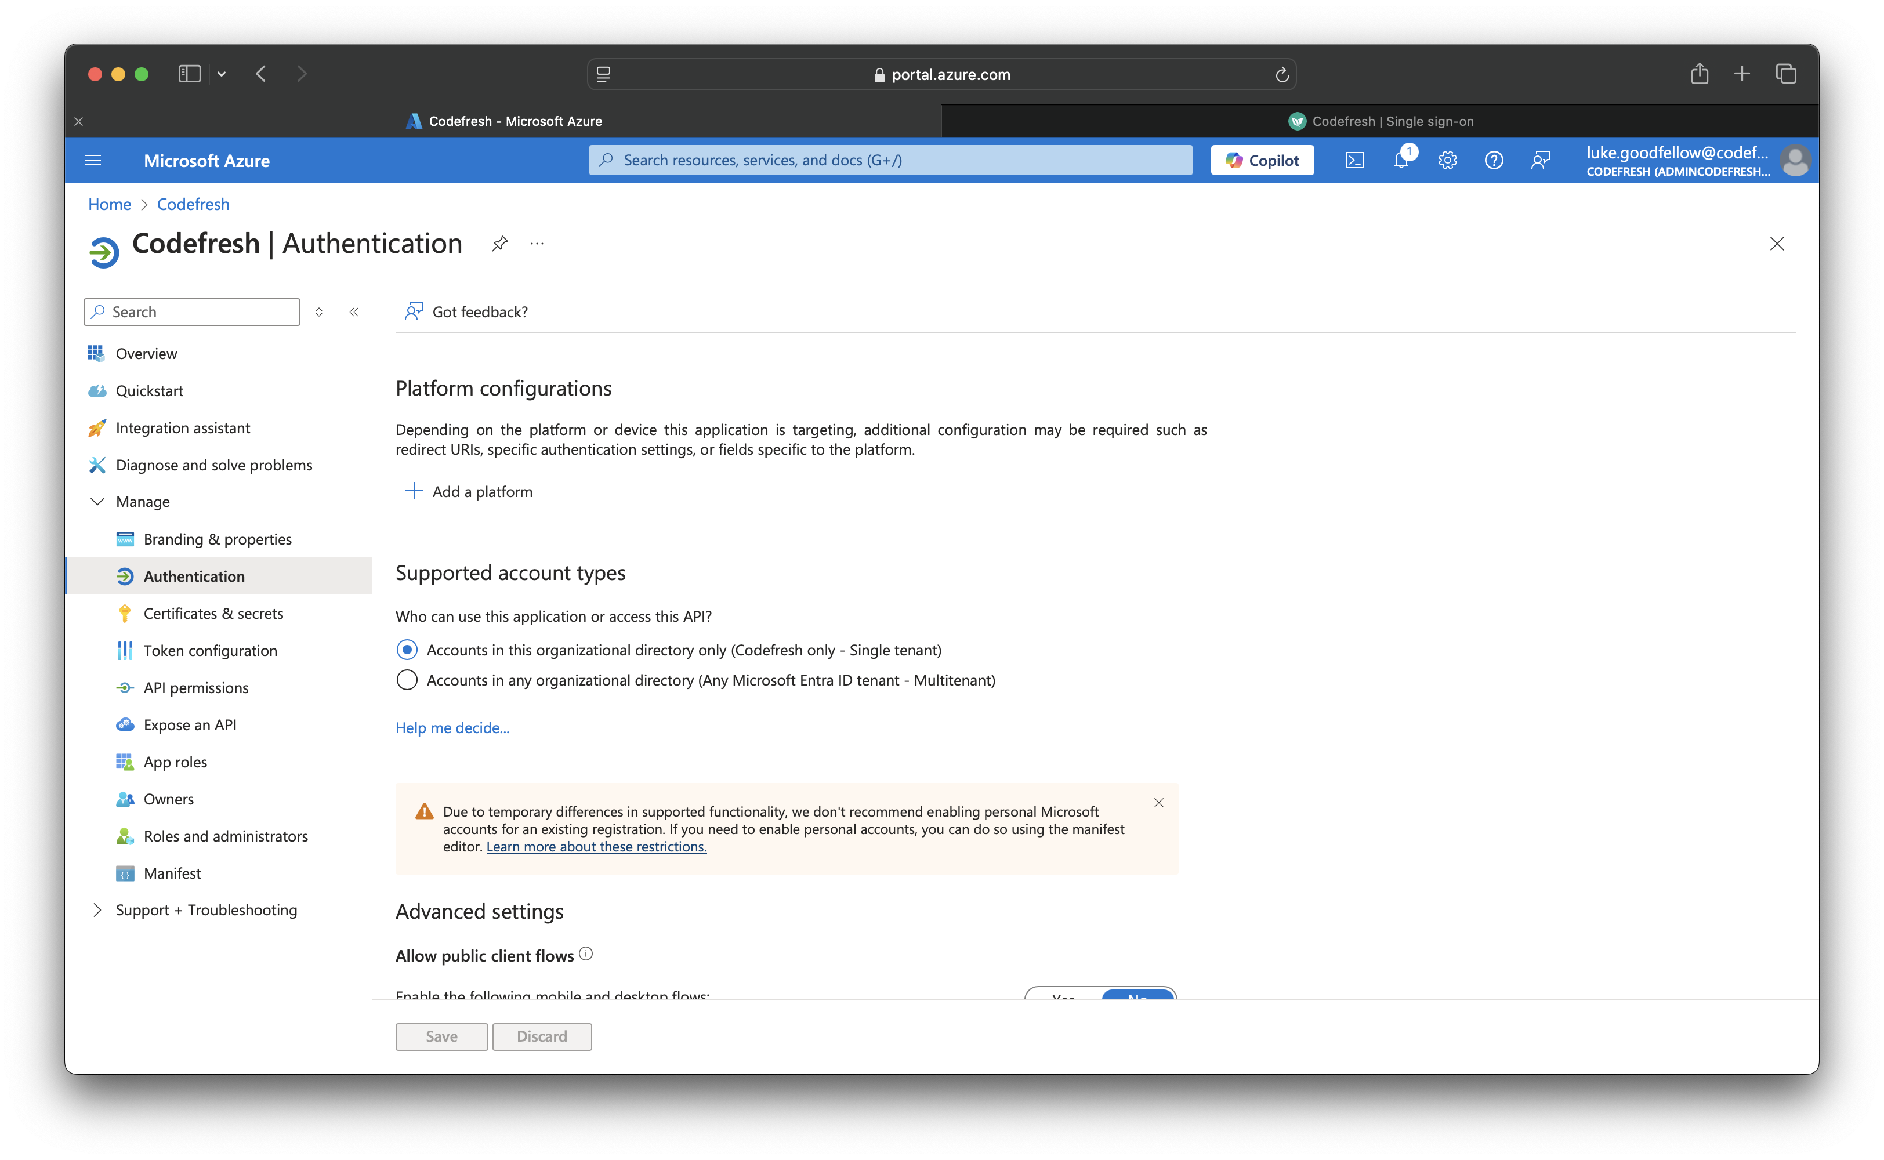This screenshot has width=1884, height=1160.
Task: Expand Support + Troubleshooting section
Action: pos(97,910)
